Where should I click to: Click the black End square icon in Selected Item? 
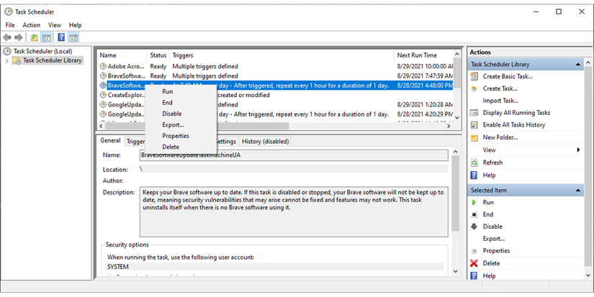474,214
